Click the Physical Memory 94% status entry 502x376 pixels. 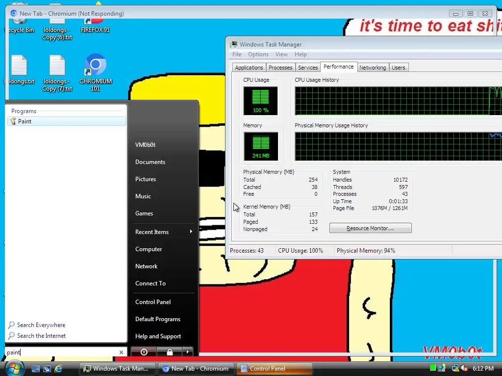(366, 251)
